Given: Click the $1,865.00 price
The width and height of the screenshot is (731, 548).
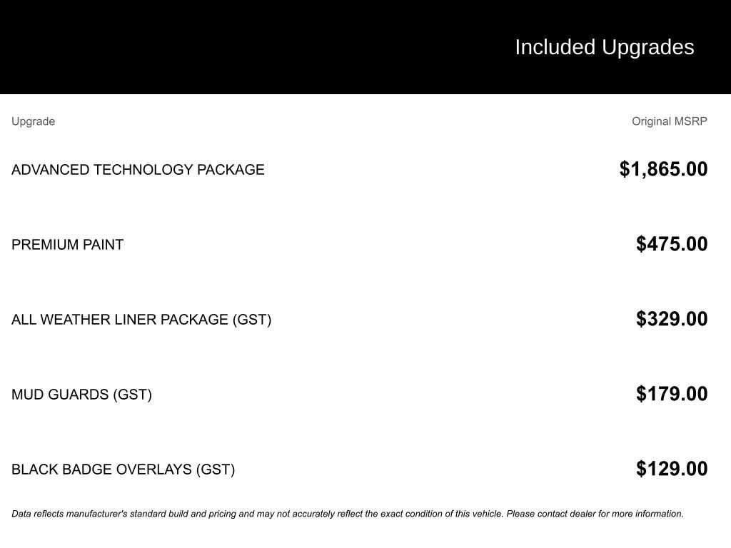Looking at the screenshot, I should tap(663, 169).
